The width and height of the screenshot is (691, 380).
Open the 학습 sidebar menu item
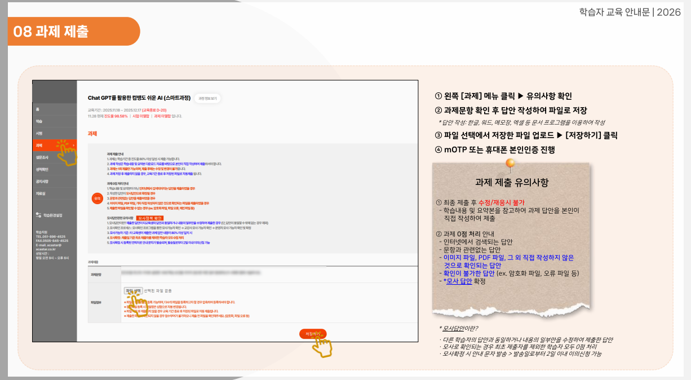[x=38, y=121]
